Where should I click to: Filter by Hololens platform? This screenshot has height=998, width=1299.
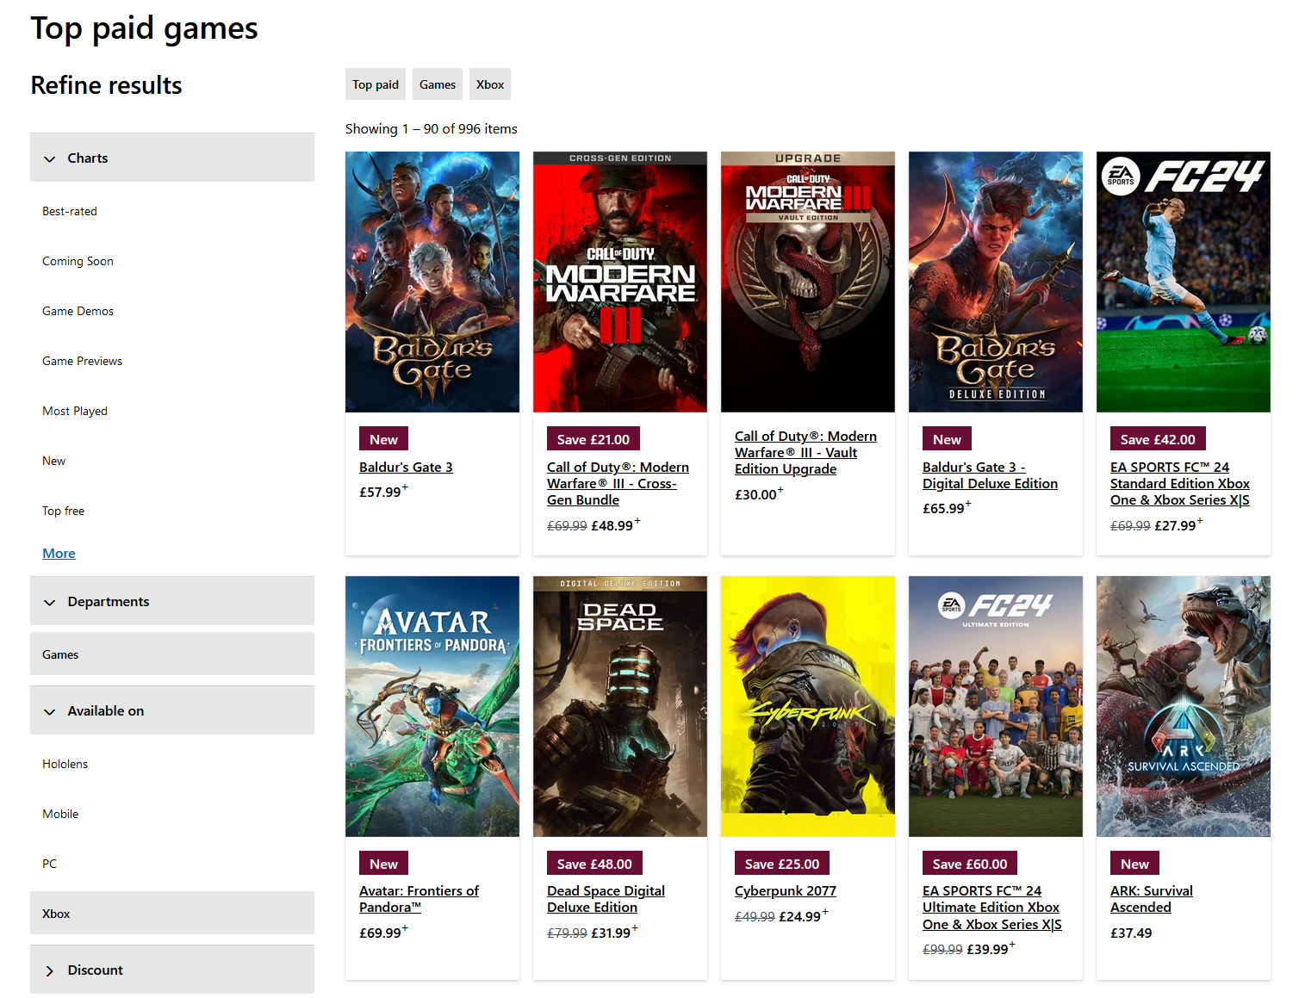65,764
